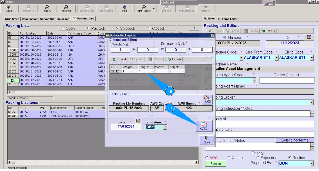Switch to the Main Store tab
319x171 pixels.
tap(12, 19)
